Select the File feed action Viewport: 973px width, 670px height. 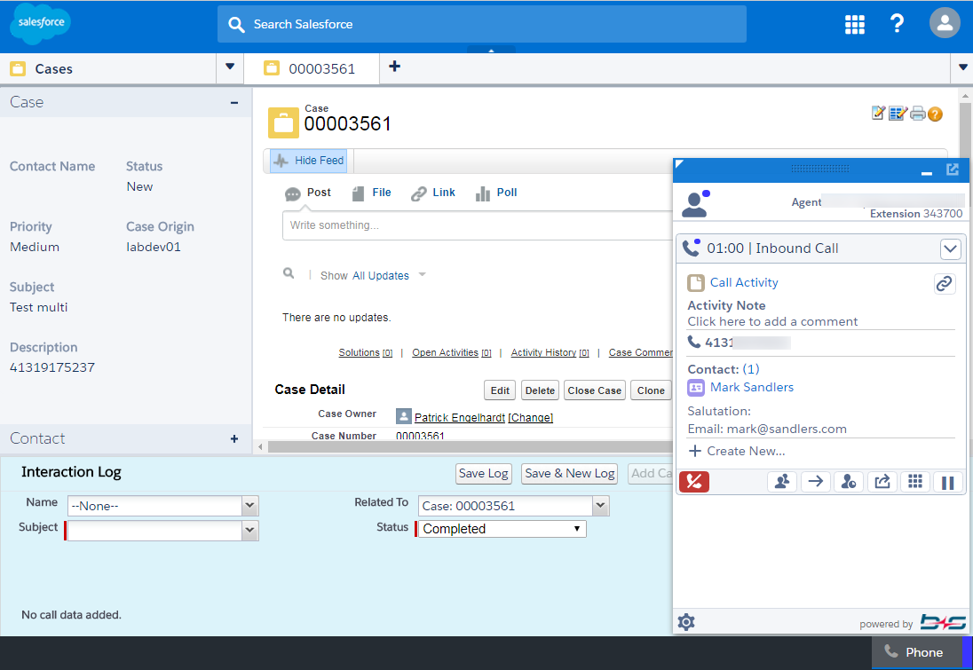pos(372,193)
